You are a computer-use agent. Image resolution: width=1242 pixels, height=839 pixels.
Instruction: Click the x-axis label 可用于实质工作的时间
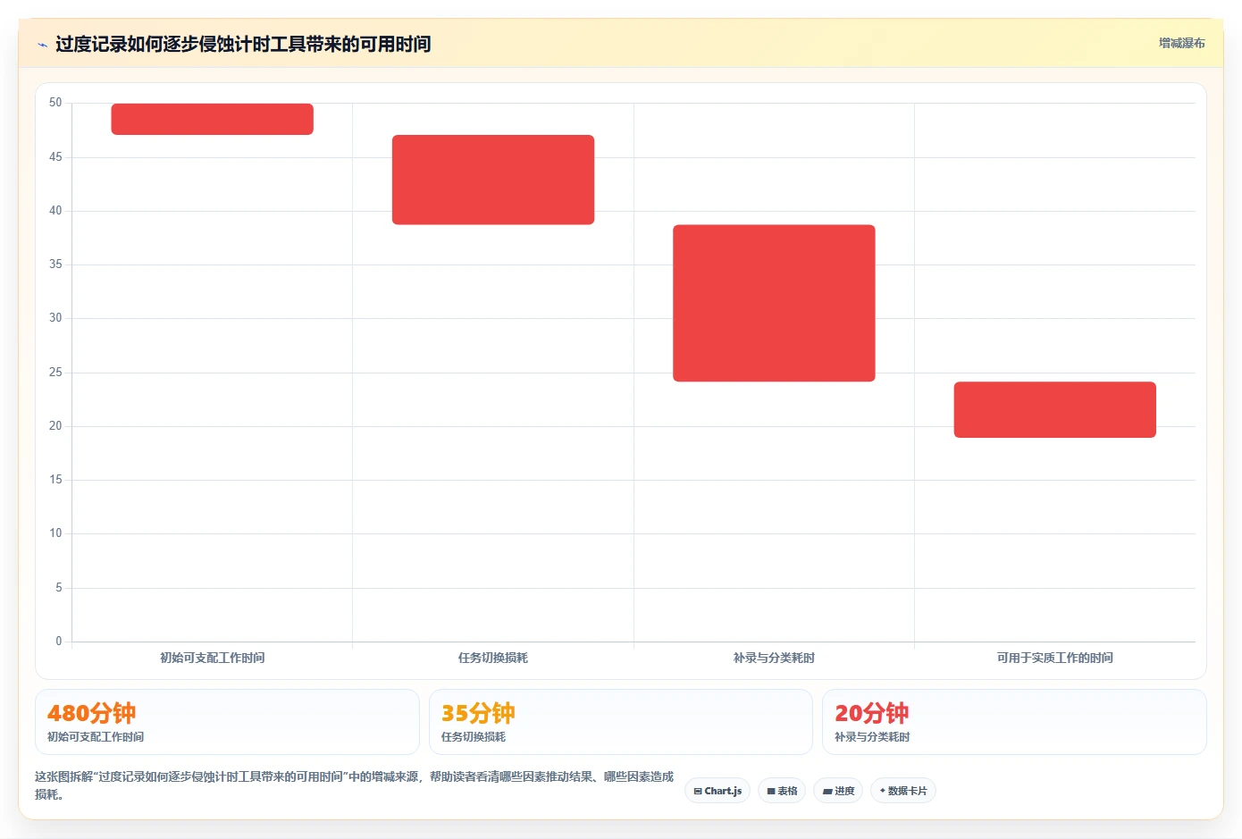[x=1055, y=658]
